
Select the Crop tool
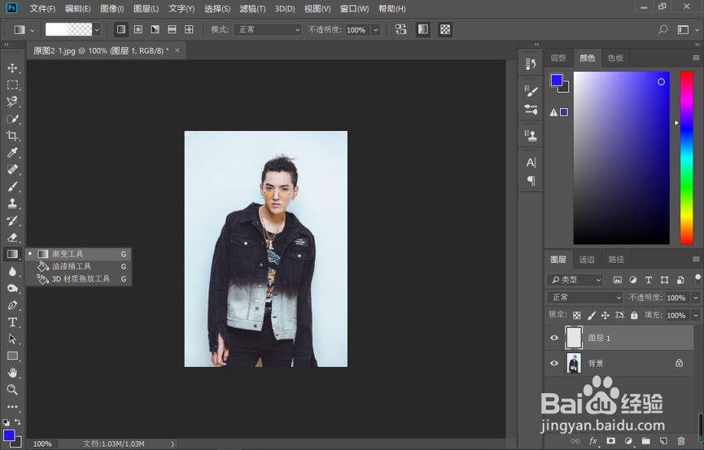tap(12, 136)
